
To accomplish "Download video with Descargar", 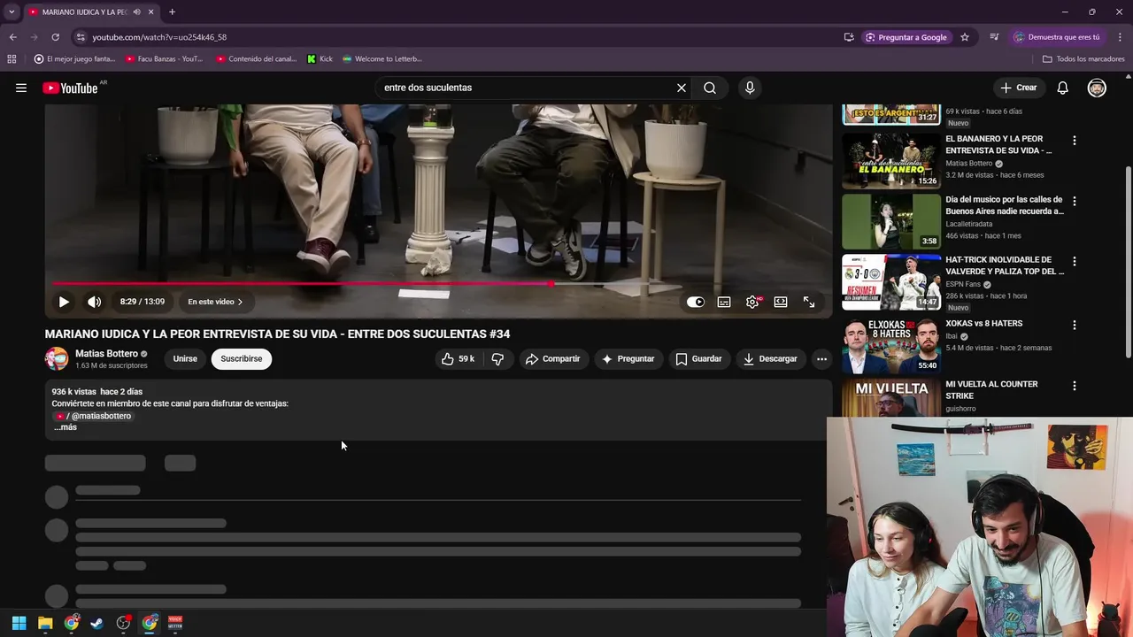I will click(x=771, y=359).
